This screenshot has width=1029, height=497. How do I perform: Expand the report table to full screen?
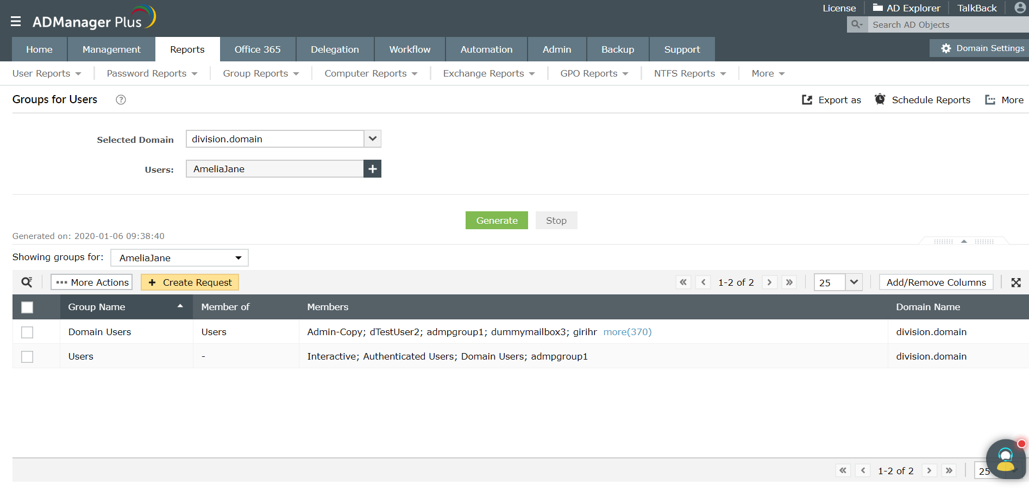(x=1016, y=282)
